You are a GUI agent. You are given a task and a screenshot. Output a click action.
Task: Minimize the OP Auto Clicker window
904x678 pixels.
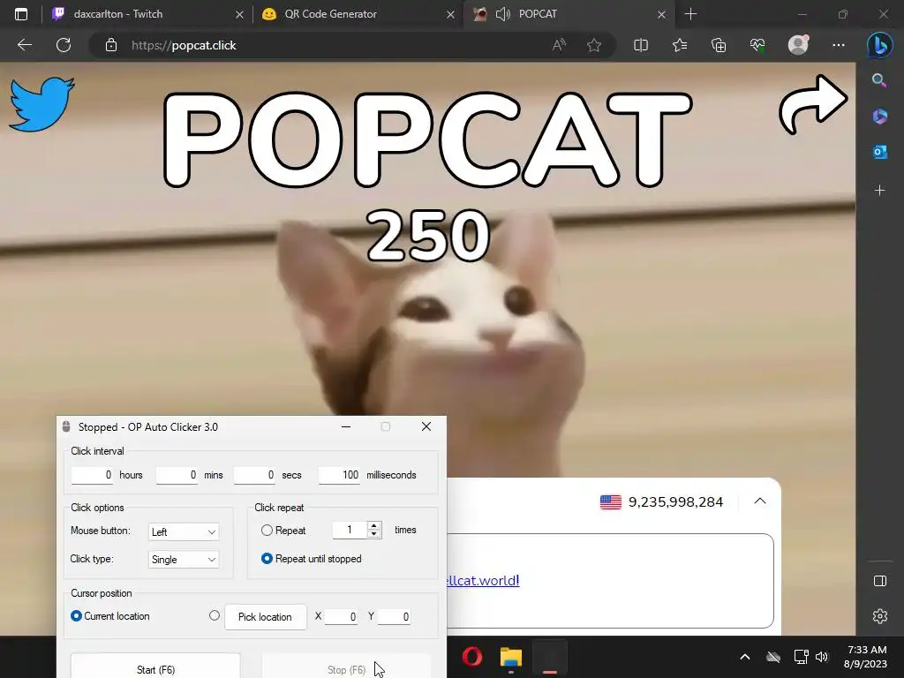coord(346,426)
